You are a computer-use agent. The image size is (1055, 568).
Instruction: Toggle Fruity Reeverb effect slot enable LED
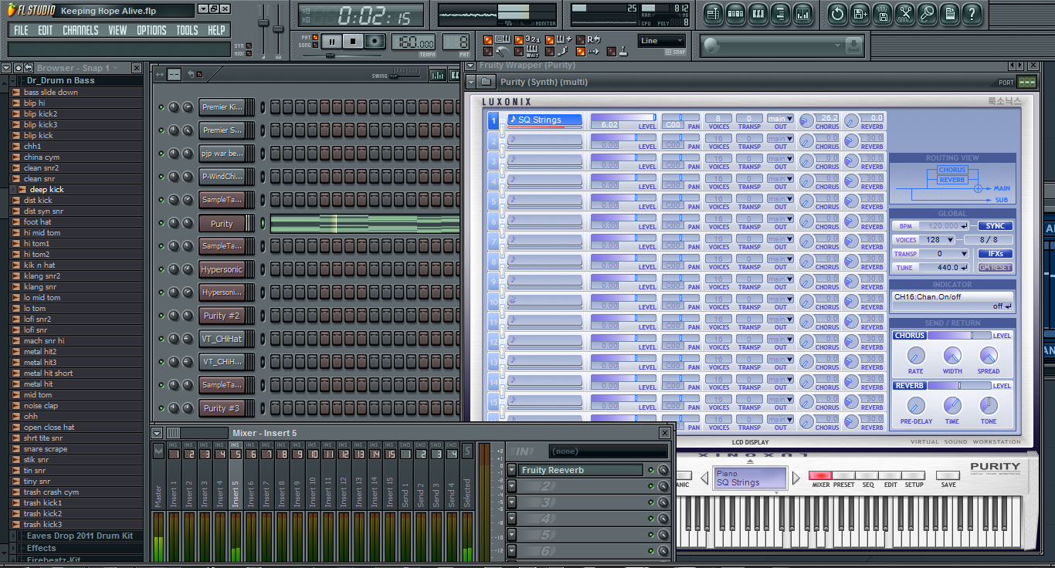click(x=650, y=470)
